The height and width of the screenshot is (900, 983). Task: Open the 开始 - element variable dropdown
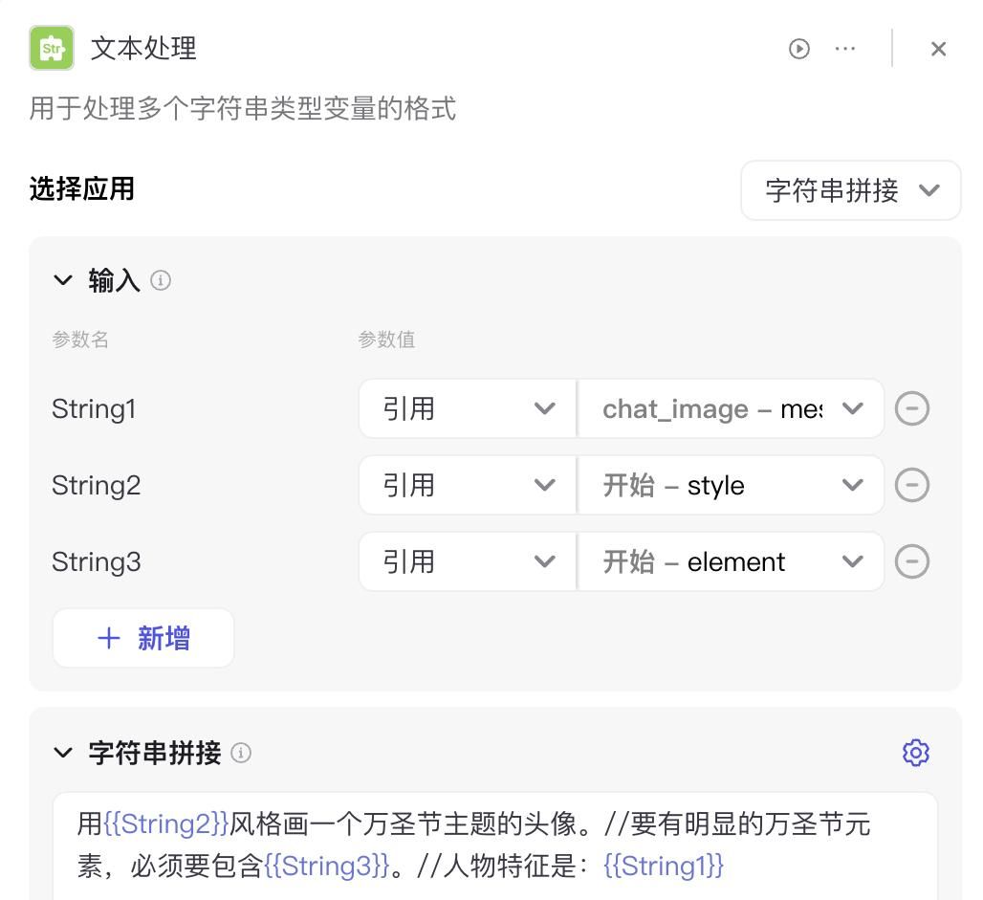coord(732,561)
